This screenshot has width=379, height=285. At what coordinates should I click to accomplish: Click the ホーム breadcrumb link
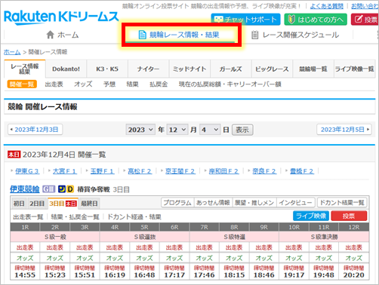pyautogui.click(x=12, y=52)
